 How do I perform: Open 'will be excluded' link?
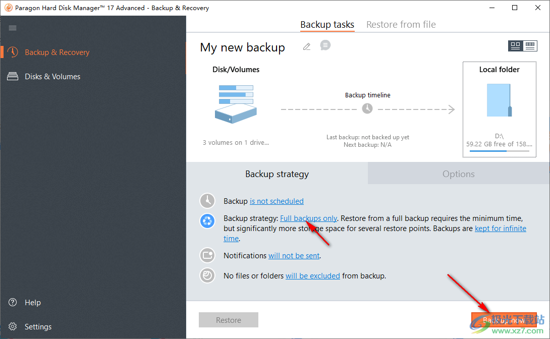313,276
